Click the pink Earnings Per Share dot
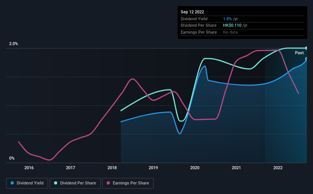The image size is (313, 194). coord(108,183)
